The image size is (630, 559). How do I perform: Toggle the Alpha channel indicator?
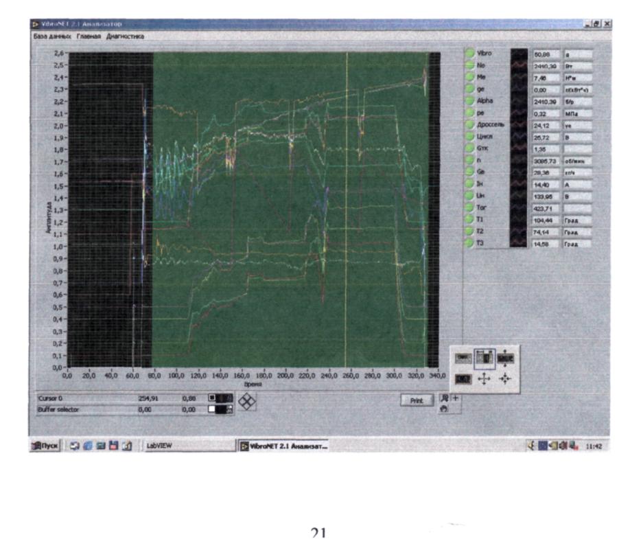(x=469, y=100)
